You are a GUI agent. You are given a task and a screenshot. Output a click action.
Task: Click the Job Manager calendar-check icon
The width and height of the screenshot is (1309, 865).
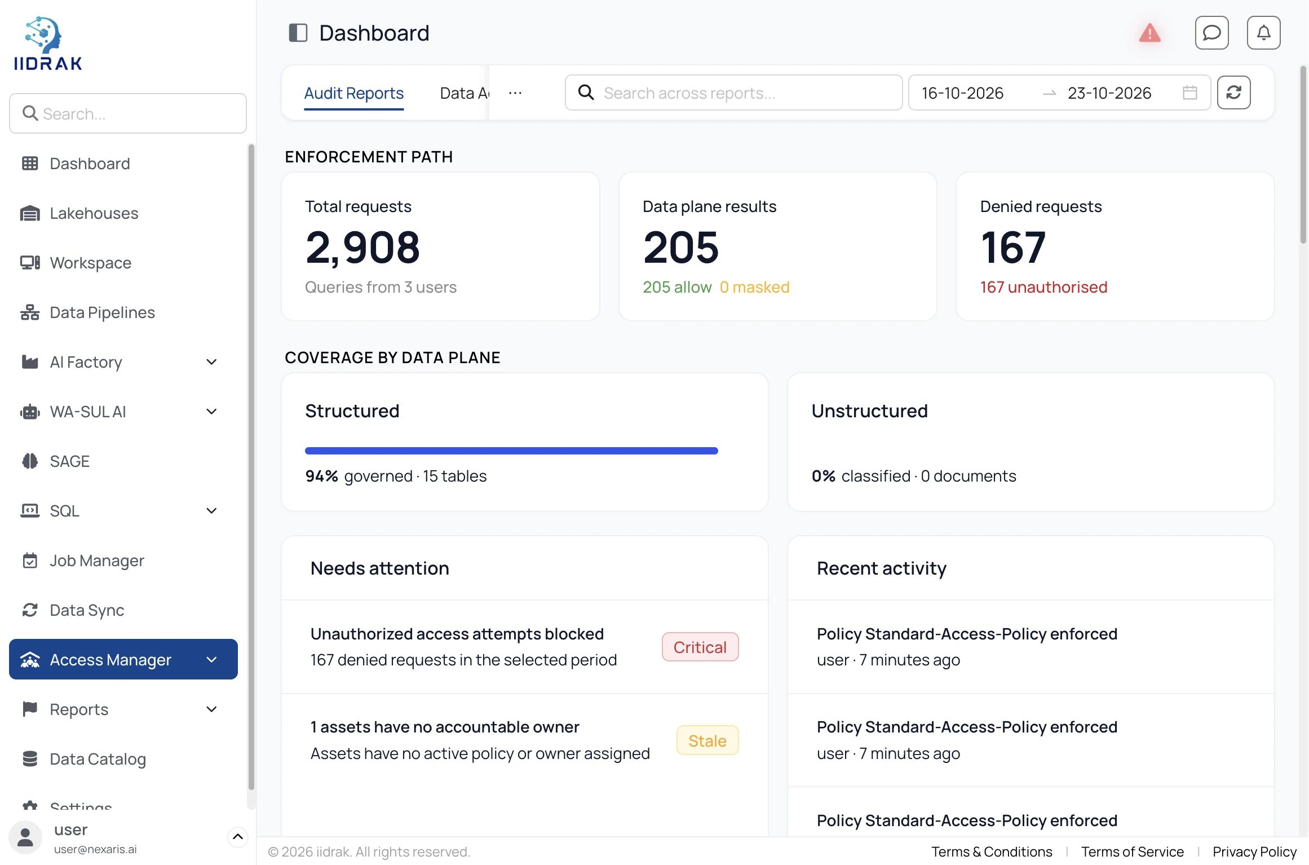click(30, 561)
